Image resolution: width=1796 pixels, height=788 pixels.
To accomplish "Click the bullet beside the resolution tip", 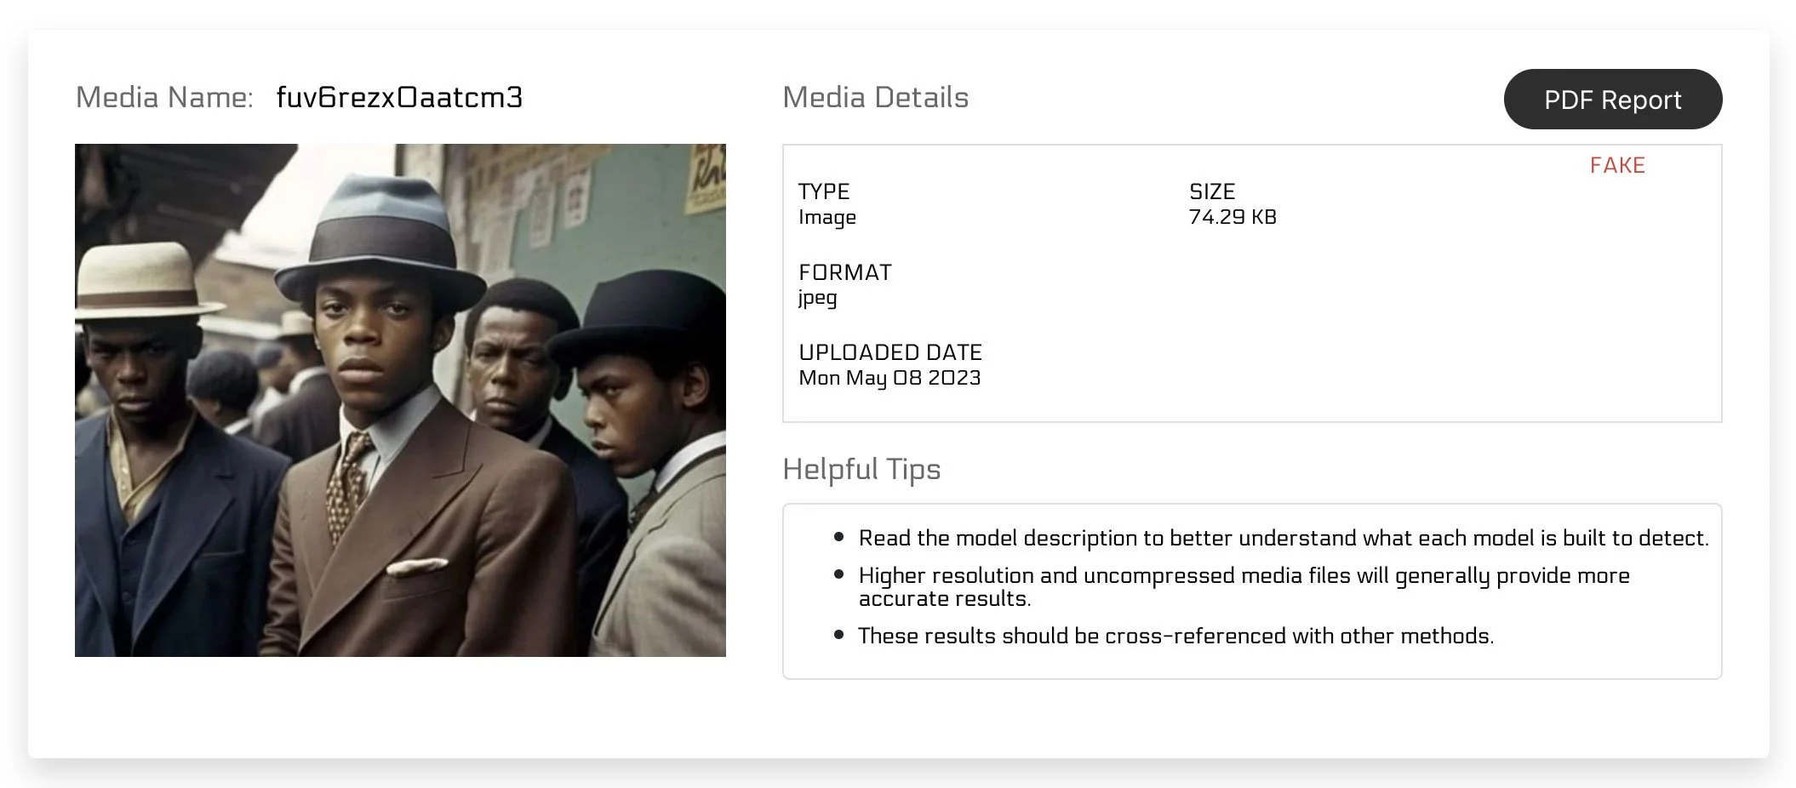I will click(838, 574).
